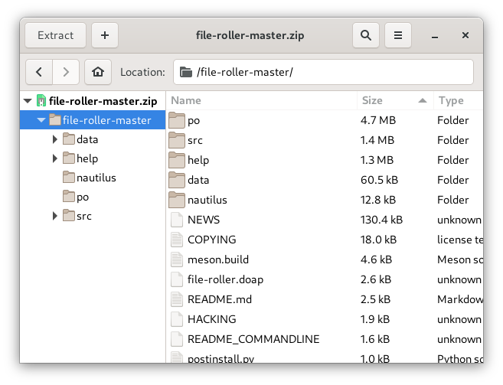Add files with the plus button
The width and height of the screenshot is (503, 385).
click(x=105, y=35)
